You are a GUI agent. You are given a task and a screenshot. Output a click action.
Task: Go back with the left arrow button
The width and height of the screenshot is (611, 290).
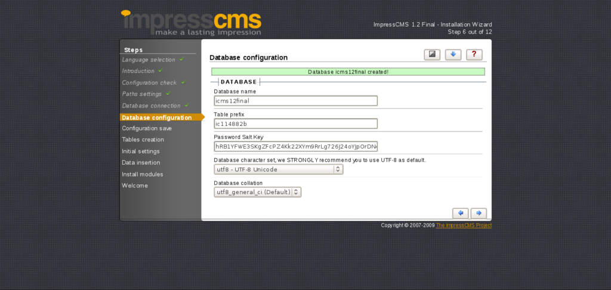point(461,213)
